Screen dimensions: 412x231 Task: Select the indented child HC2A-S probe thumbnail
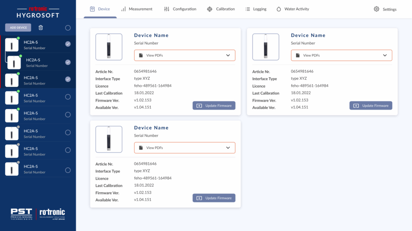tap(14, 62)
